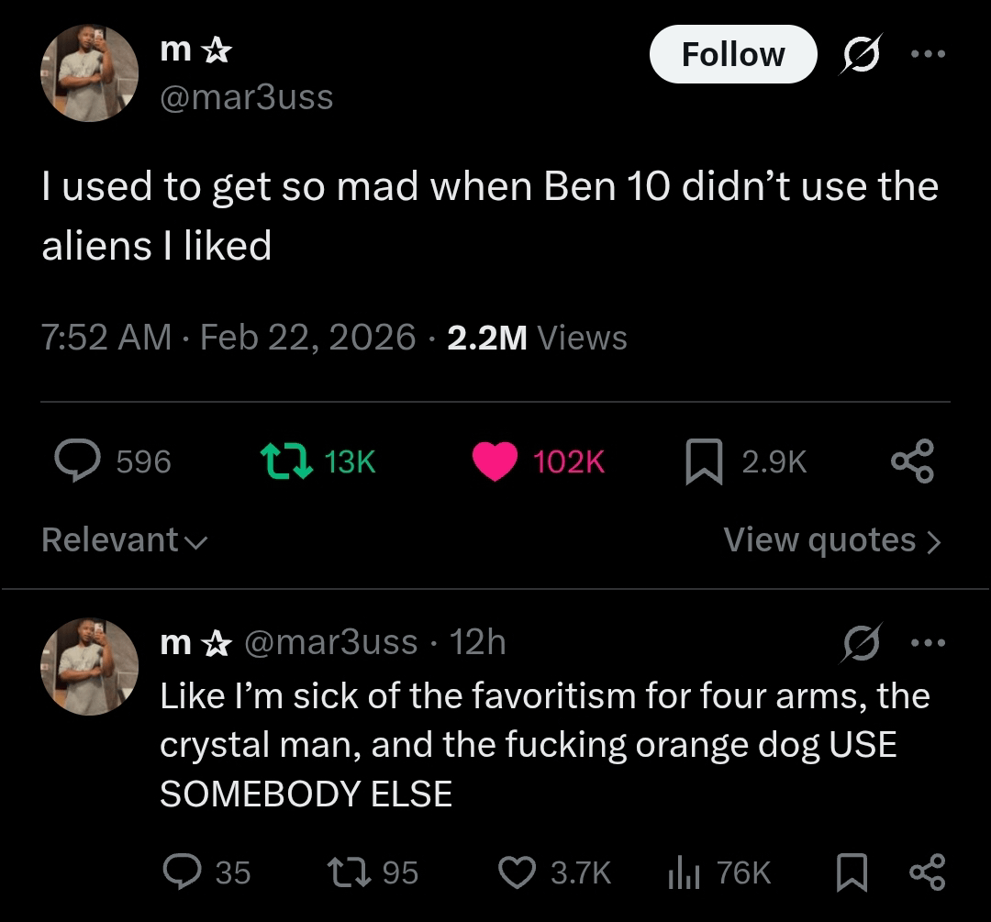991x922 pixels.
Task: Open @mar3uss handle on main tweet
Action: [246, 96]
